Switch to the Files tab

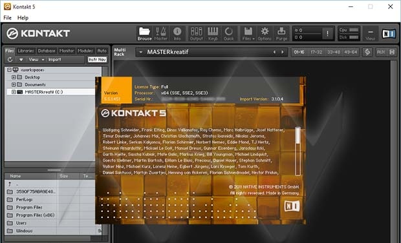pyautogui.click(x=10, y=51)
